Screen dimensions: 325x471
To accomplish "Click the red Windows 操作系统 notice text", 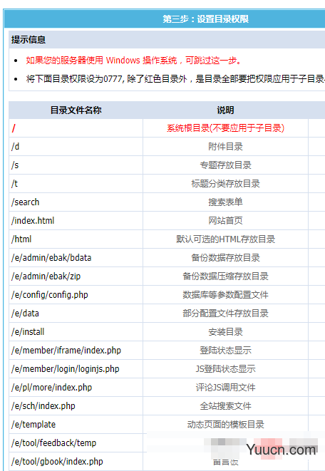I will [134, 61].
